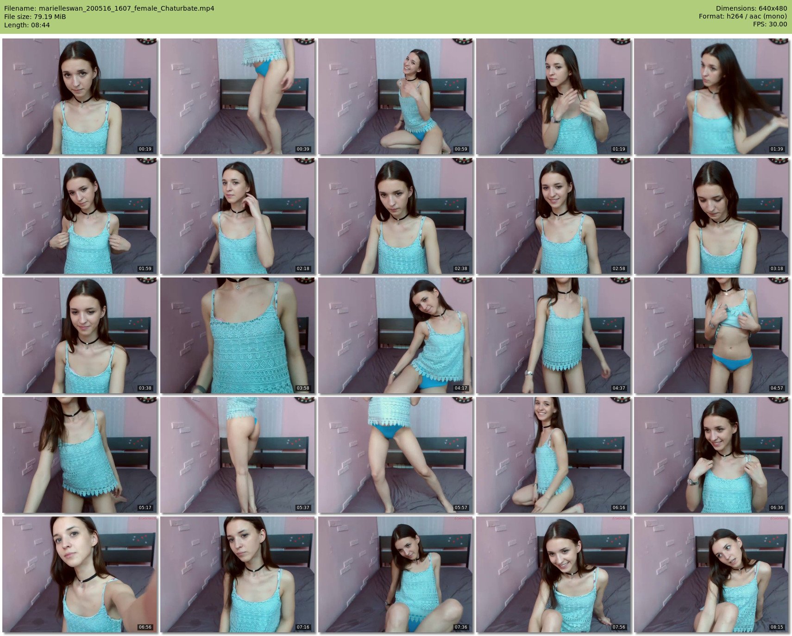This screenshot has height=636, width=792.
Task: Open the thumbnail at 02:58
Action: (553, 216)
